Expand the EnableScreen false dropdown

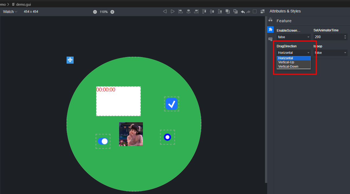tap(293, 37)
